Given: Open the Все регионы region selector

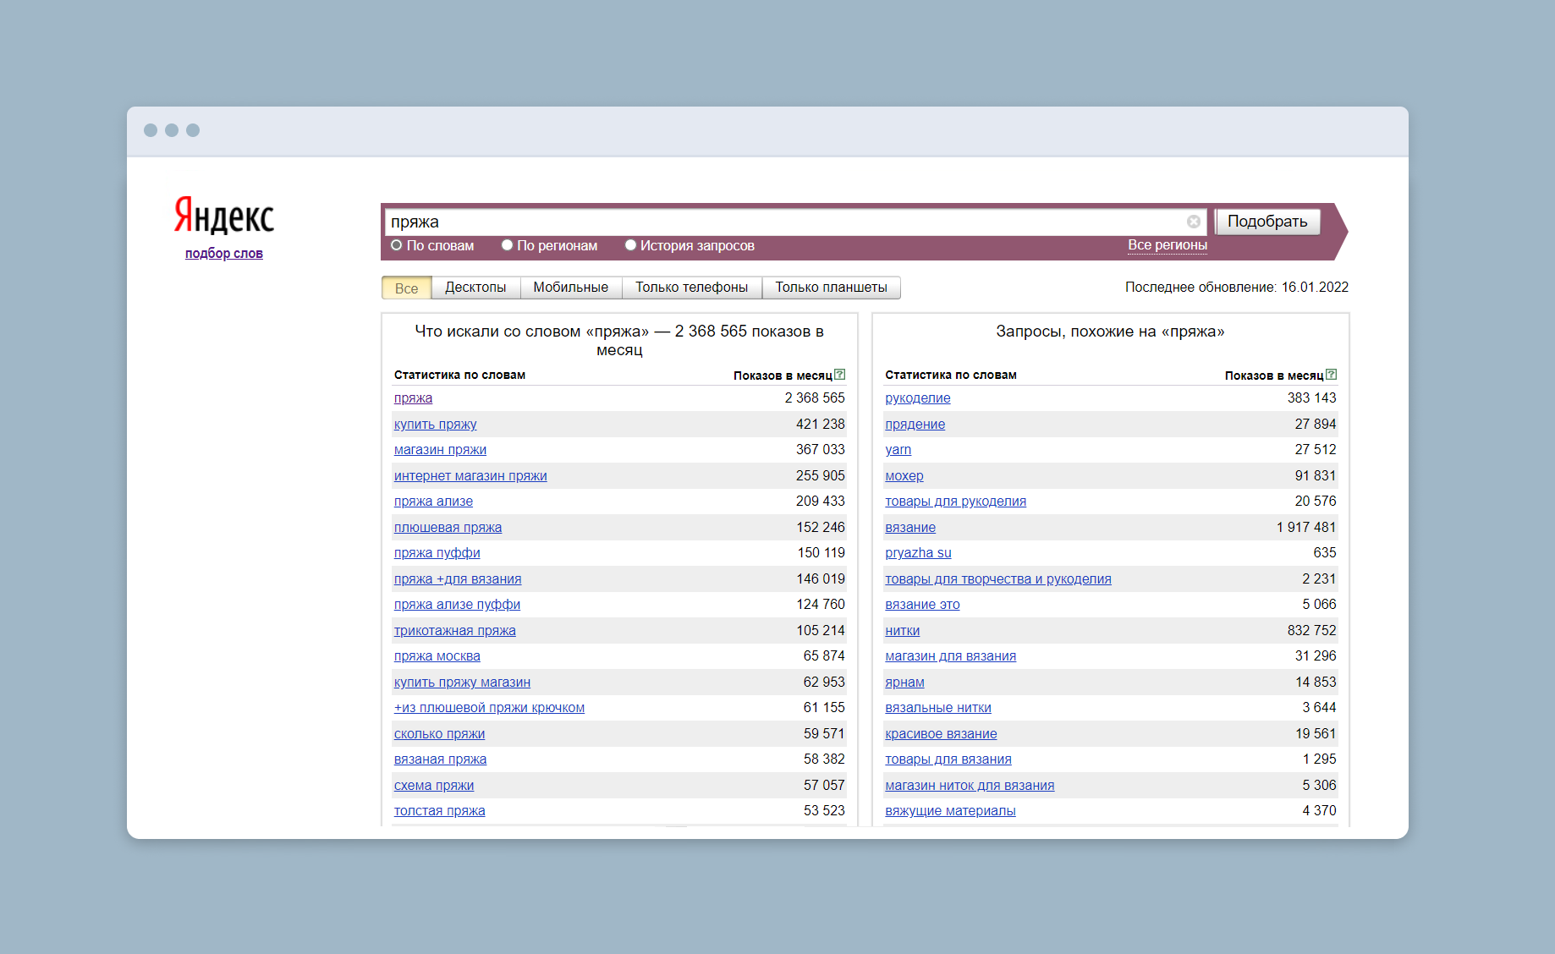Looking at the screenshot, I should [x=1167, y=245].
